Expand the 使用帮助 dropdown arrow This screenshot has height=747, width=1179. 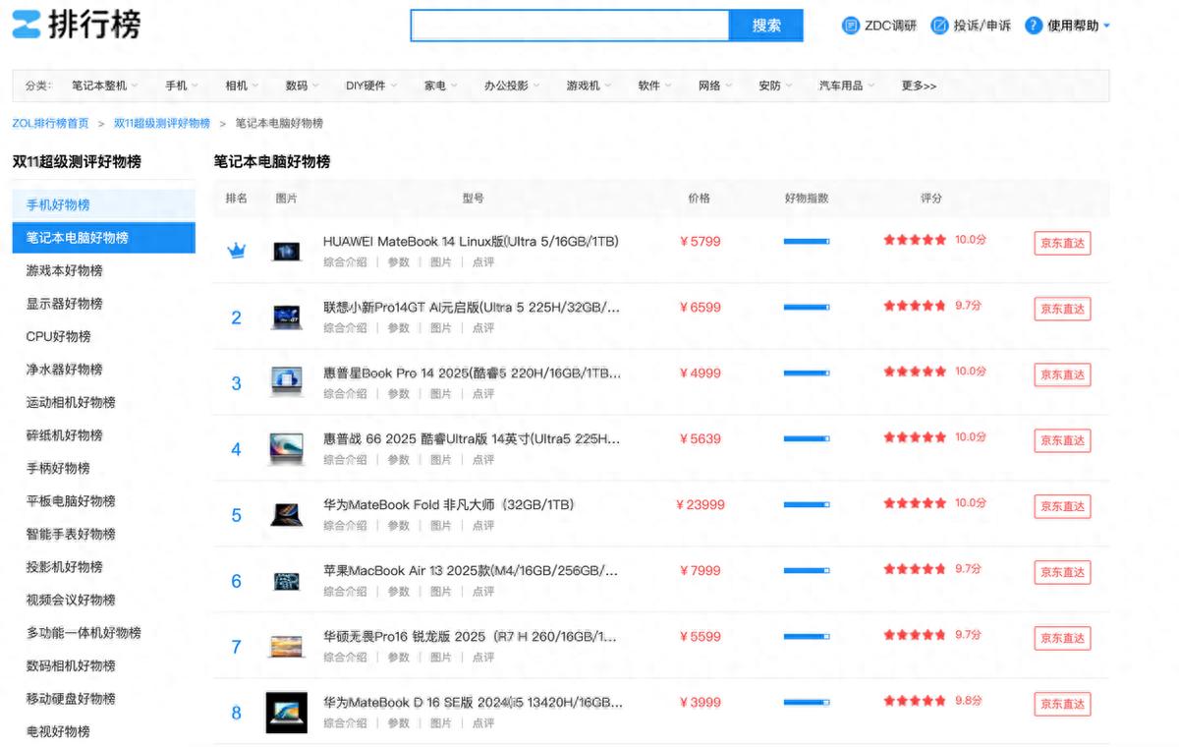[x=1107, y=26]
